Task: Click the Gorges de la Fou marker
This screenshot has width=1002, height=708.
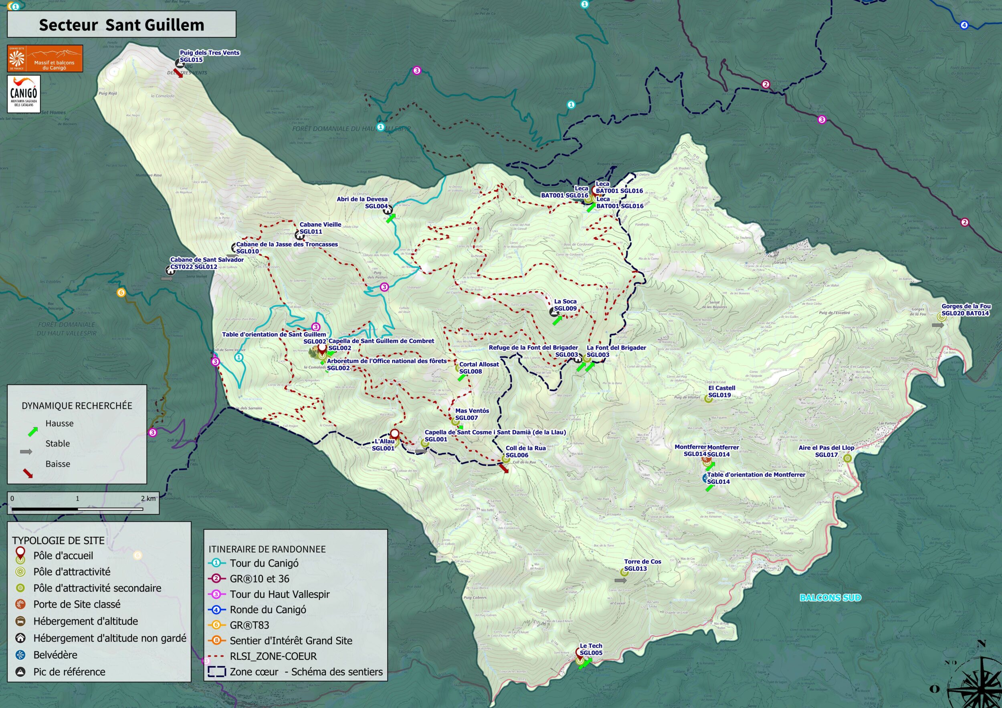Action: [x=941, y=317]
